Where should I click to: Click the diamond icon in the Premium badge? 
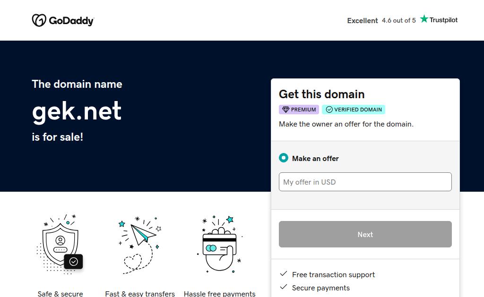point(285,110)
